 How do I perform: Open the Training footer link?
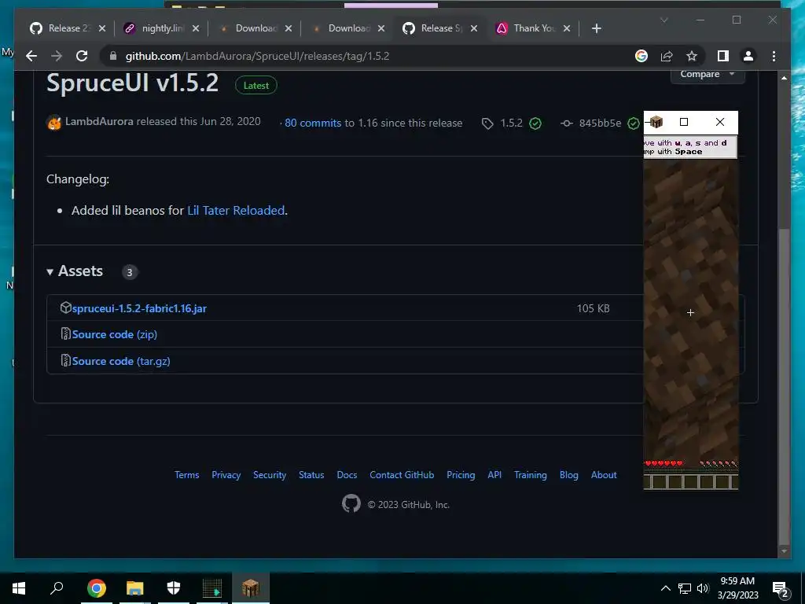pos(531,475)
